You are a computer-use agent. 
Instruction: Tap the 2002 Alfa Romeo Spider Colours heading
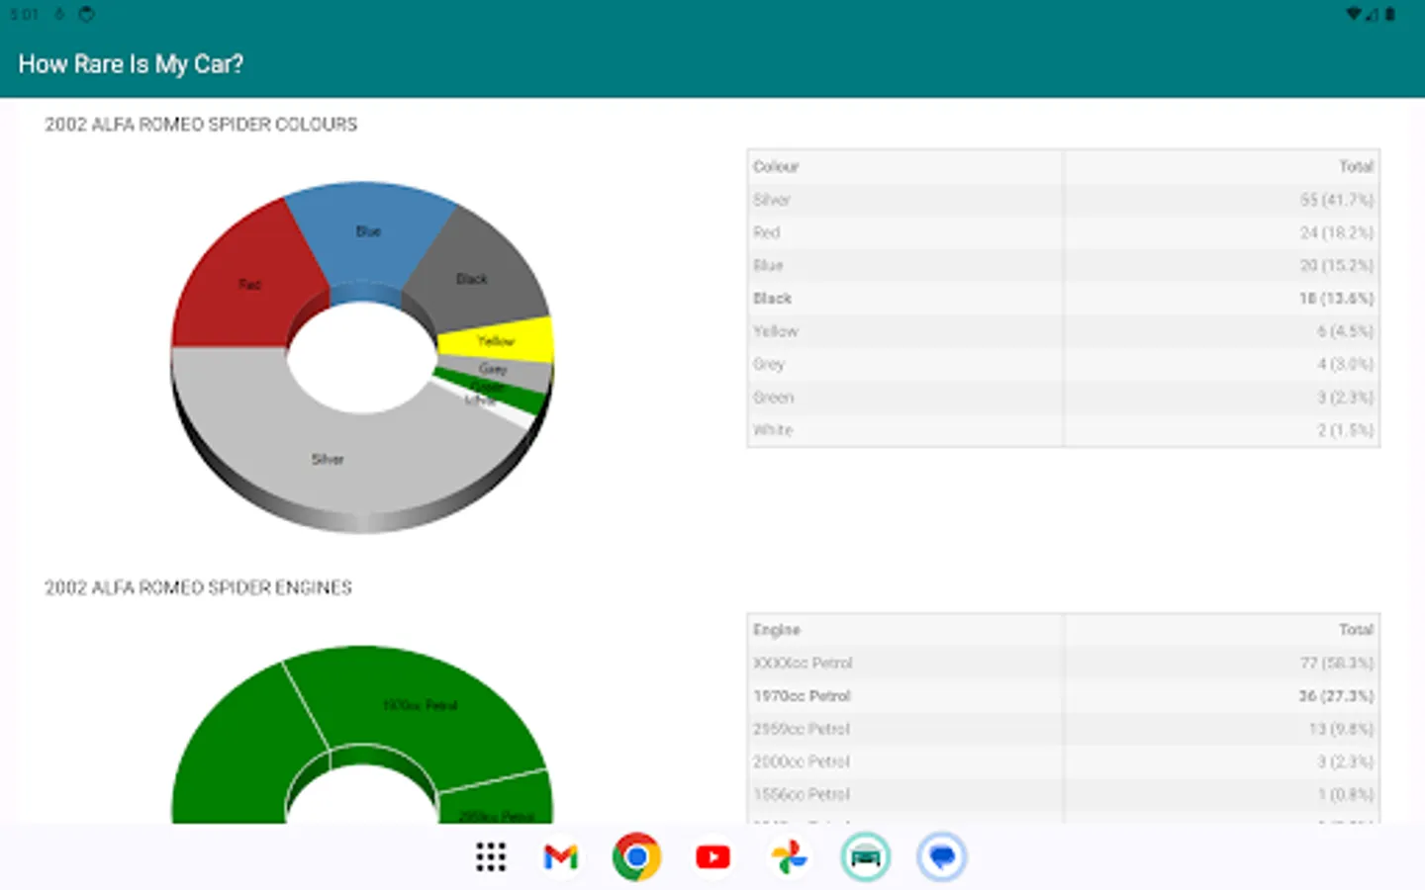[x=201, y=125]
